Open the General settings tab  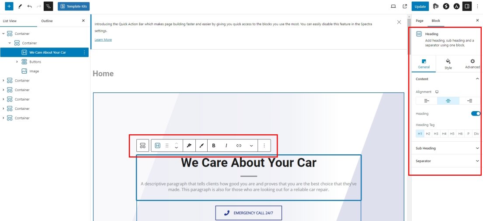pyautogui.click(x=424, y=64)
